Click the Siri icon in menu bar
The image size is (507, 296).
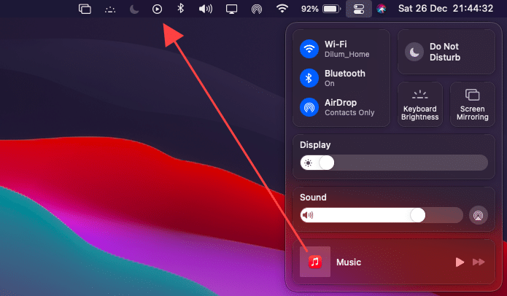click(381, 9)
